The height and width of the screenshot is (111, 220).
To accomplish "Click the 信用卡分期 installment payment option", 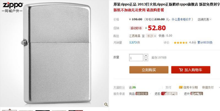I will click(x=190, y=87).
